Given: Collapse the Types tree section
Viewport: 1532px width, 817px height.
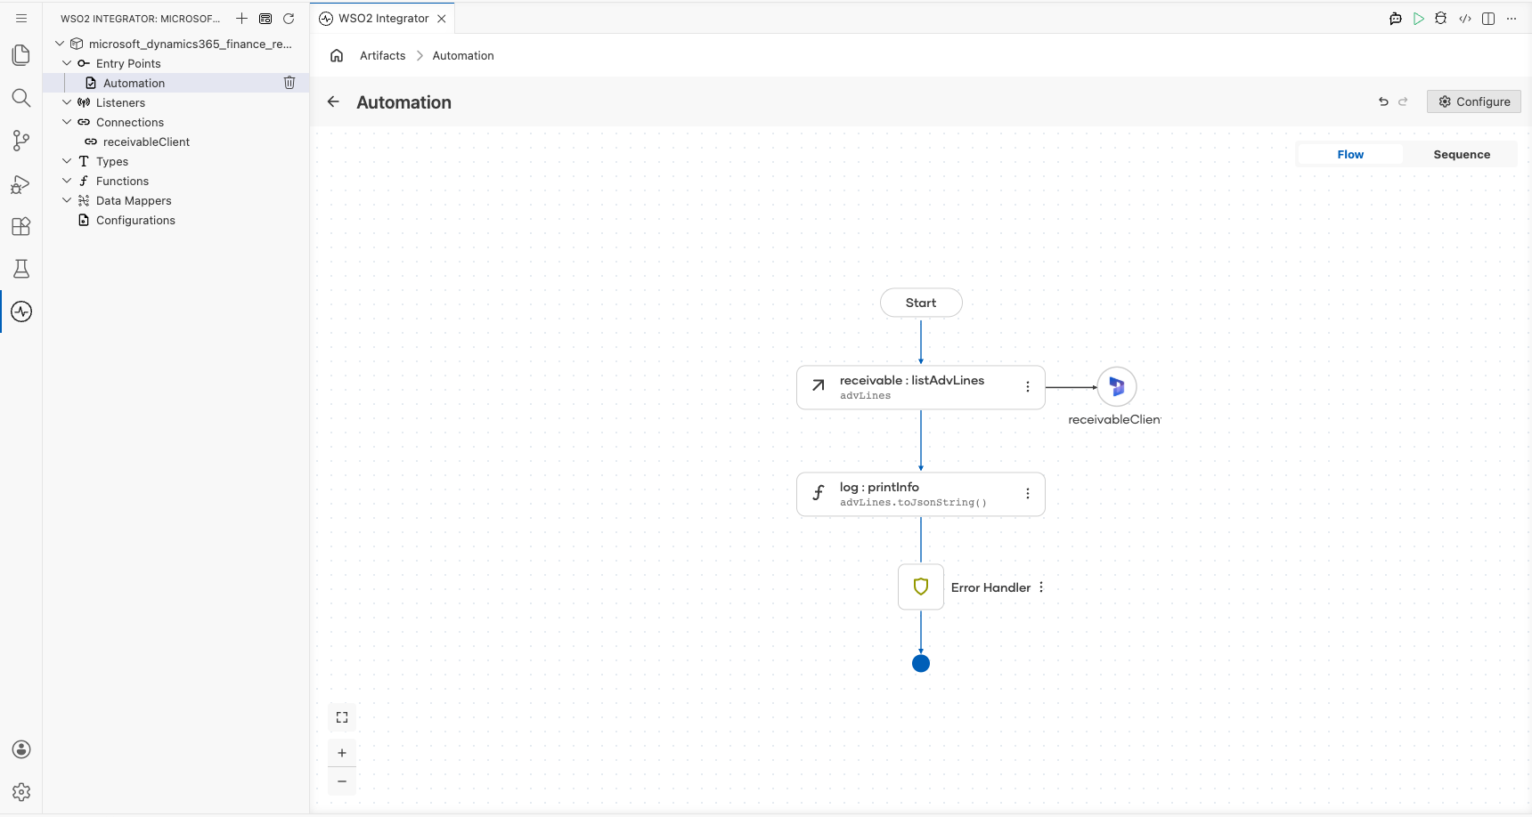Looking at the screenshot, I should [67, 161].
